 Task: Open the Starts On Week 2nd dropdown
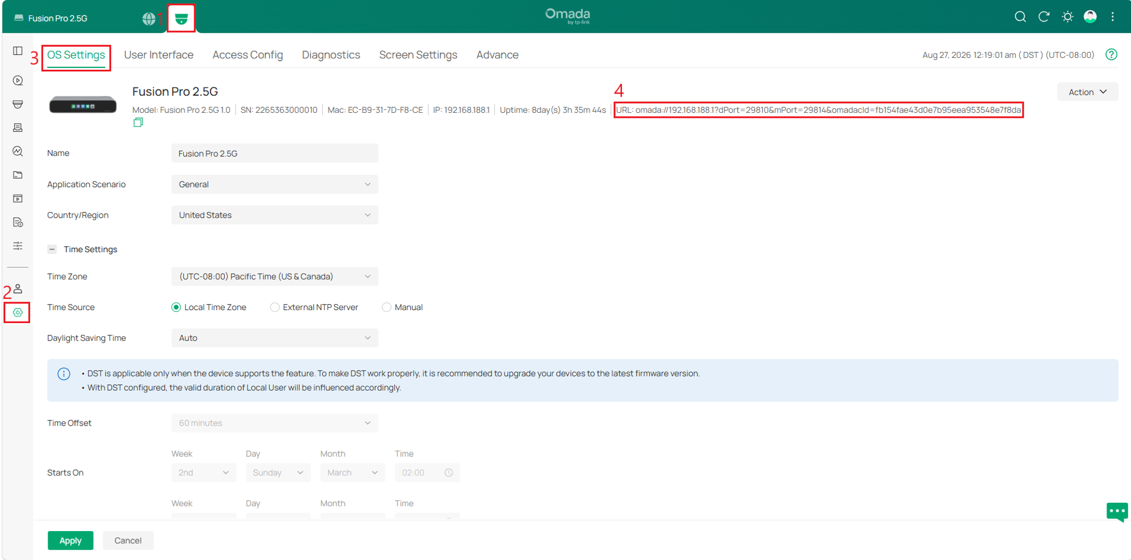[x=204, y=473]
